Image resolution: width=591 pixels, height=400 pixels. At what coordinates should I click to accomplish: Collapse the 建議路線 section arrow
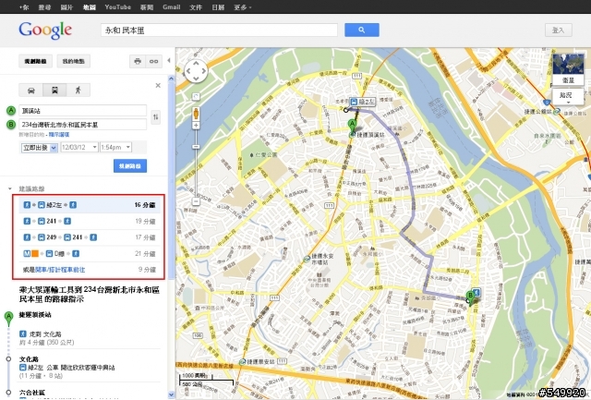click(x=10, y=188)
